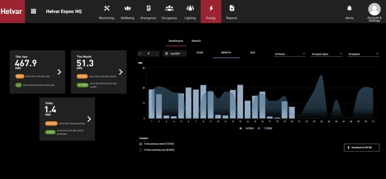The width and height of the screenshot is (386, 179).
Task: Expand the All floors dropdown
Action: (289, 54)
